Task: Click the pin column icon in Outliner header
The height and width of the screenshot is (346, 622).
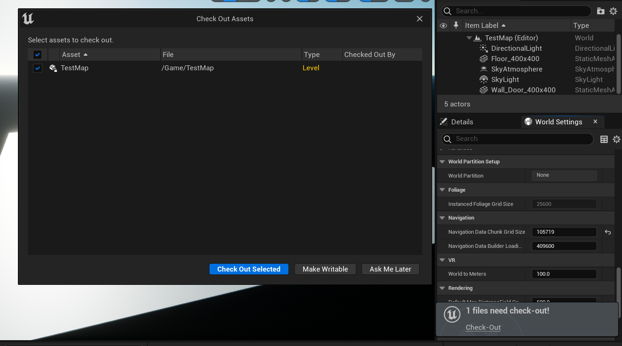Action: click(456, 25)
